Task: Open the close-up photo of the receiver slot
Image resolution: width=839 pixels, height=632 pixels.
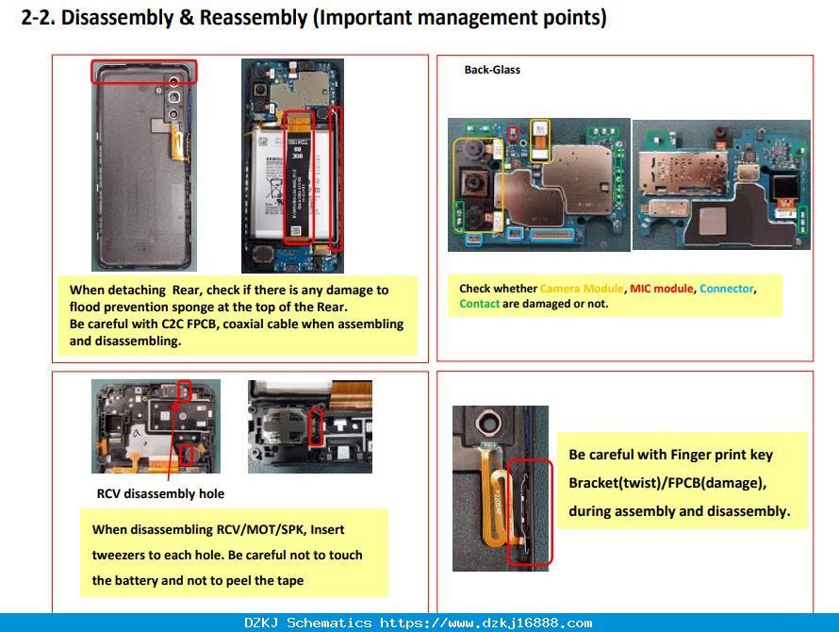Action: [310, 427]
